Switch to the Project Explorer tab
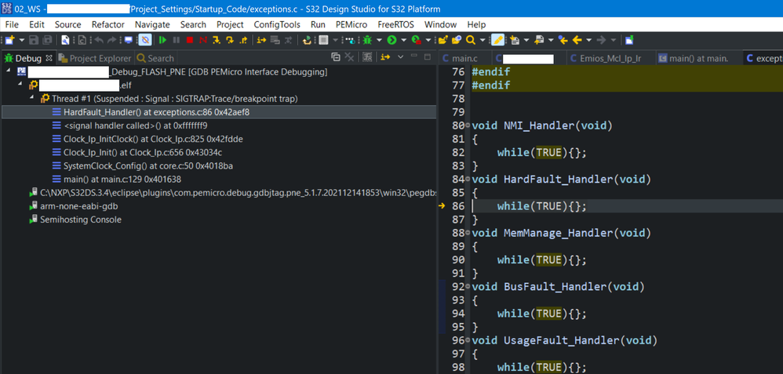 [95, 59]
